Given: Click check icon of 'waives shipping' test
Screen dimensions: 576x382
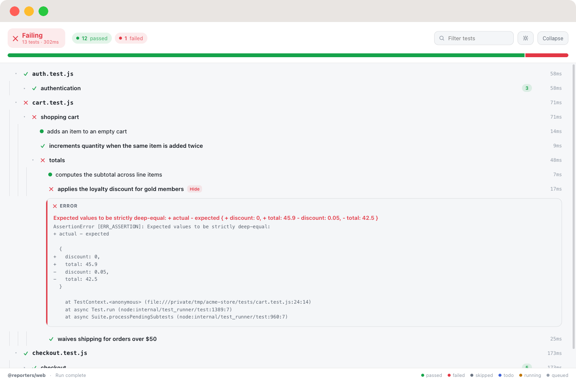Looking at the screenshot, I should point(51,339).
